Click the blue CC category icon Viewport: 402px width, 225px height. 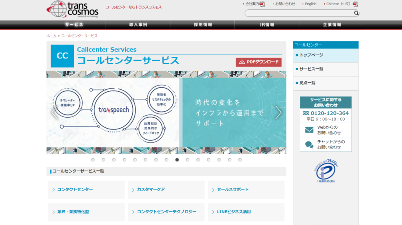pos(62,56)
